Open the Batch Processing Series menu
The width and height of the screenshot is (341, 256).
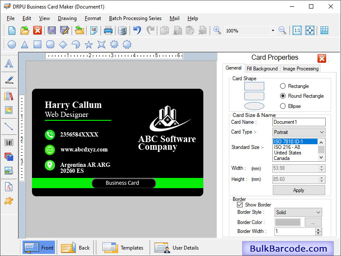point(135,18)
